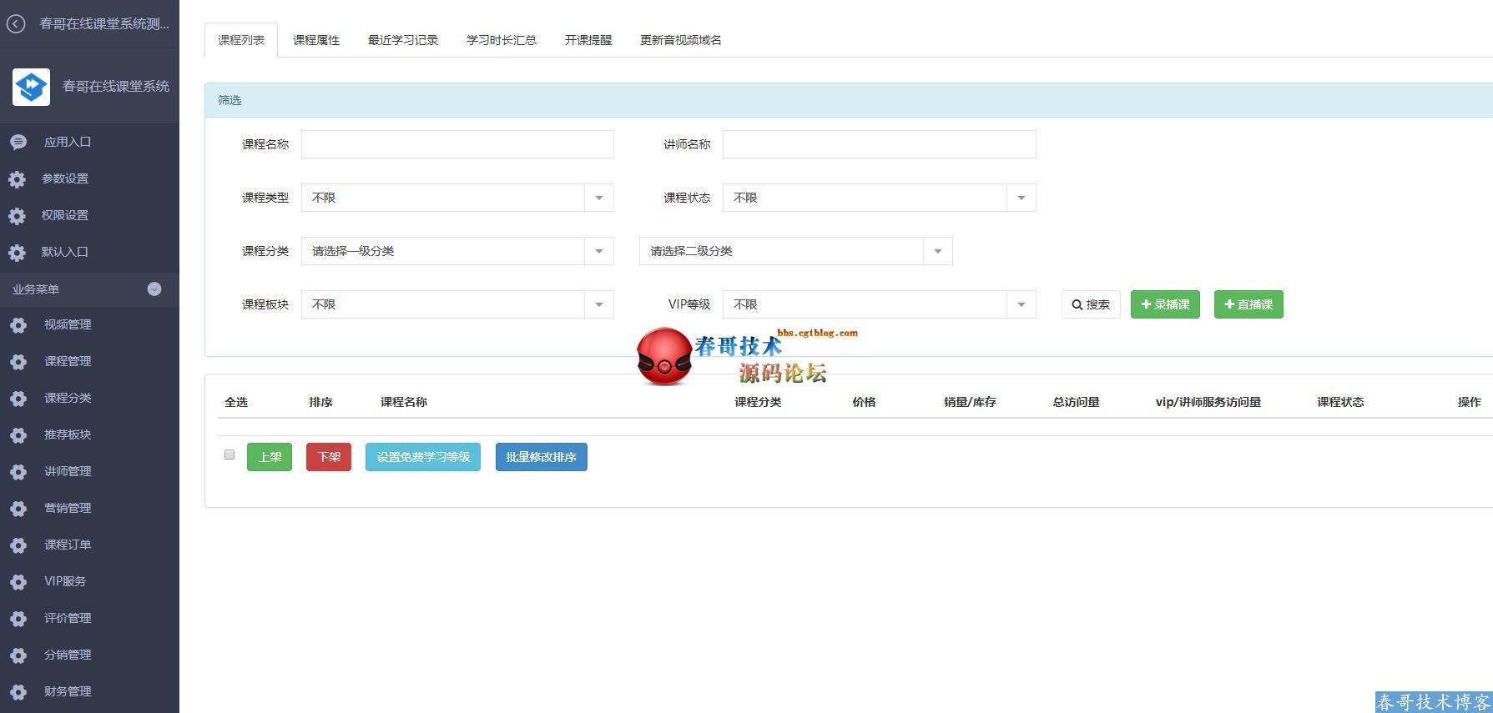Click the gear icon beside 讲师管理
Screen dimensions: 1493x713
coord(18,472)
